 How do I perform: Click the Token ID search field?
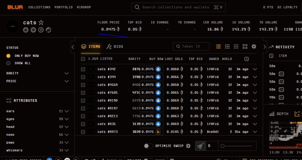[x=191, y=46]
